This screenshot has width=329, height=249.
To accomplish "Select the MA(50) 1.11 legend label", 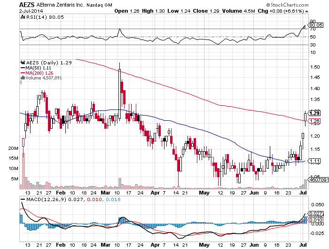I will [x=39, y=67].
